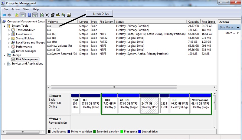Expand the Services and Applications node
The height and width of the screenshot is (140, 242).
coord(5,64)
